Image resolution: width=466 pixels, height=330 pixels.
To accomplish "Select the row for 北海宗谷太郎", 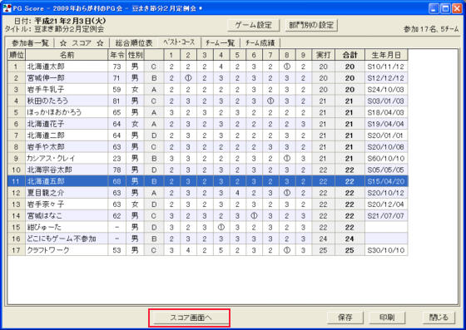I will (x=207, y=170).
